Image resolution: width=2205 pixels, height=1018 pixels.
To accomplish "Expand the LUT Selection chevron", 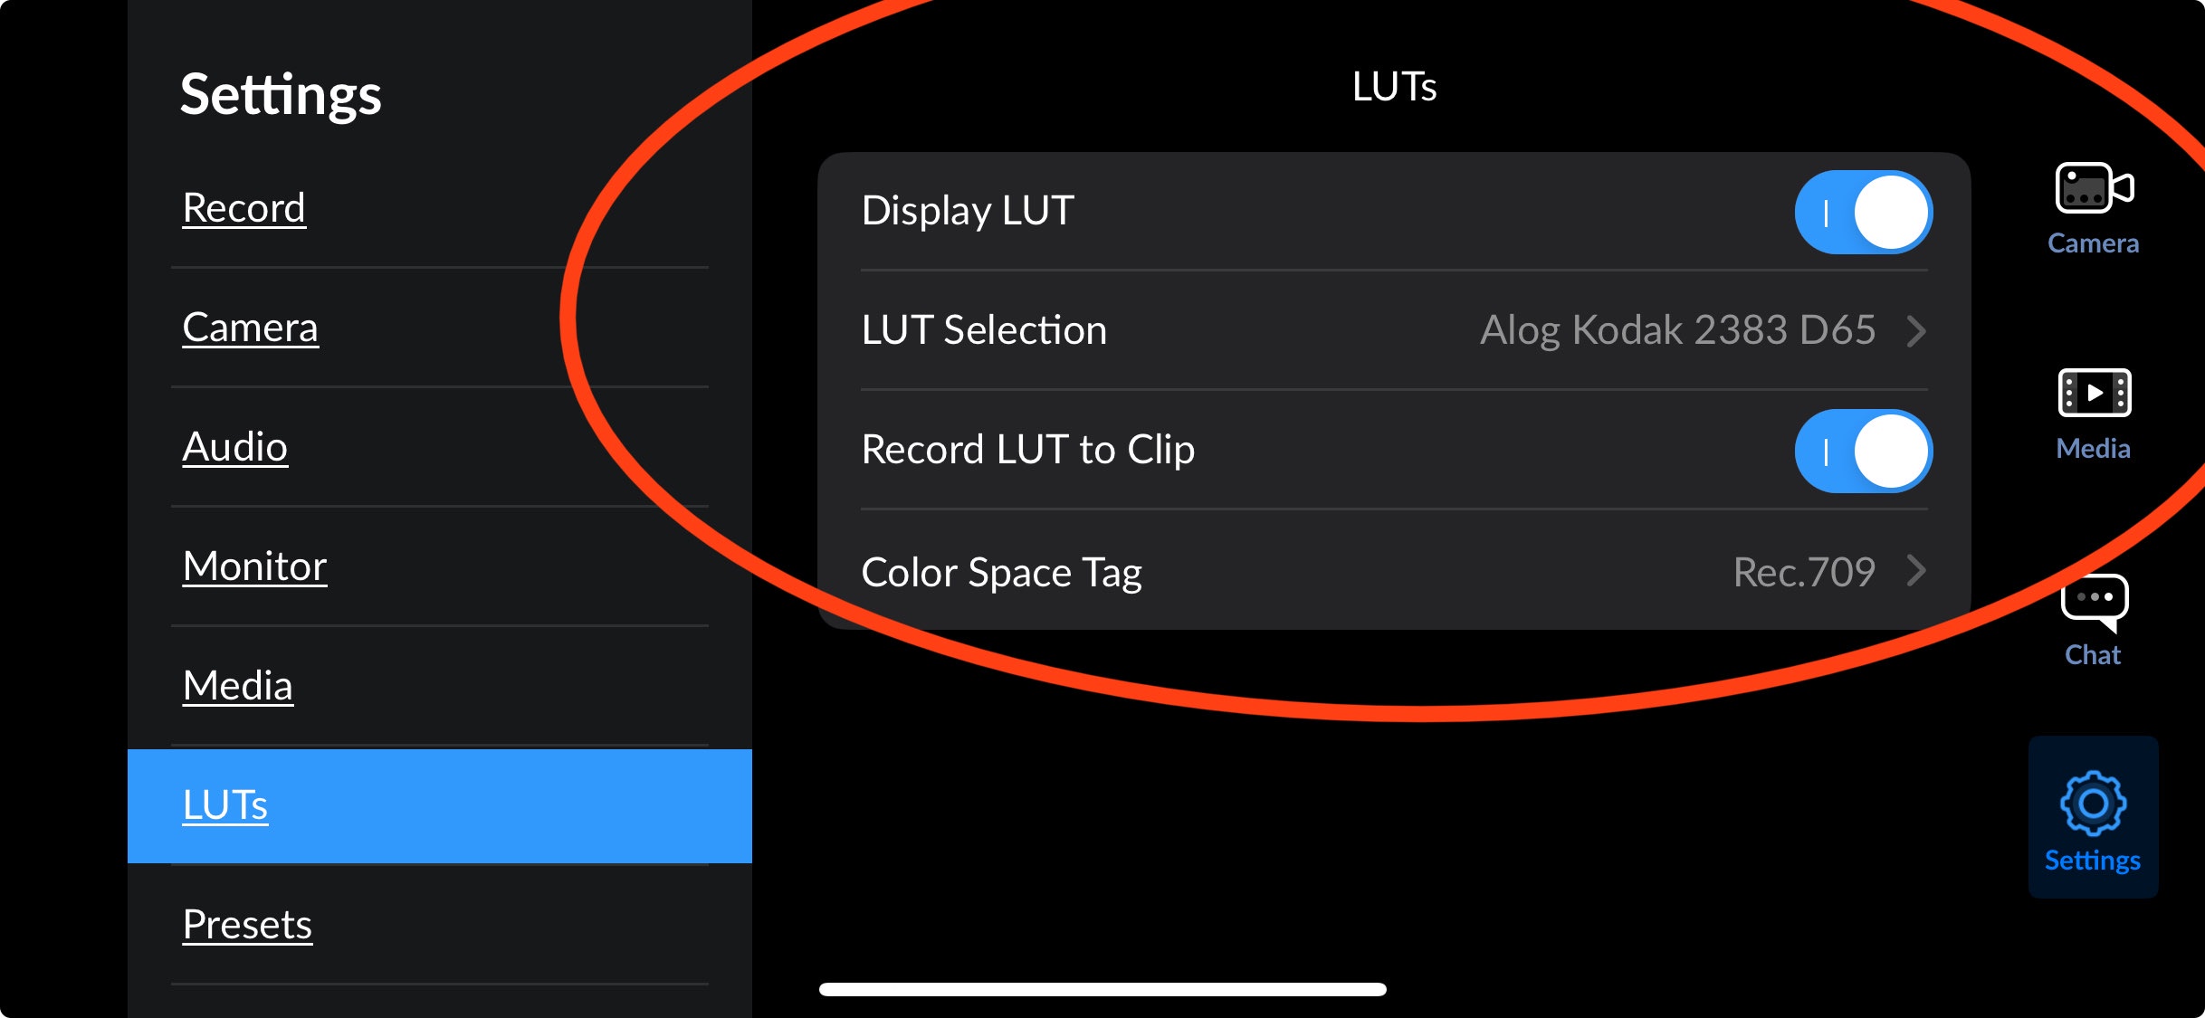I will [1916, 331].
